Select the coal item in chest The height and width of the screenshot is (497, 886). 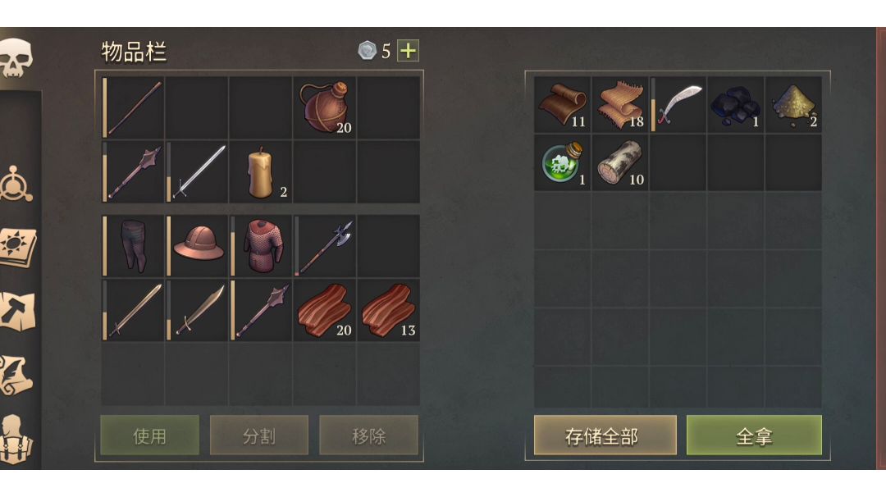coord(735,105)
